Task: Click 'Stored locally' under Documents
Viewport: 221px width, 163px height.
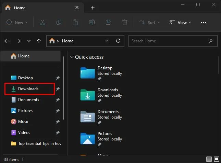Action: click(110, 117)
